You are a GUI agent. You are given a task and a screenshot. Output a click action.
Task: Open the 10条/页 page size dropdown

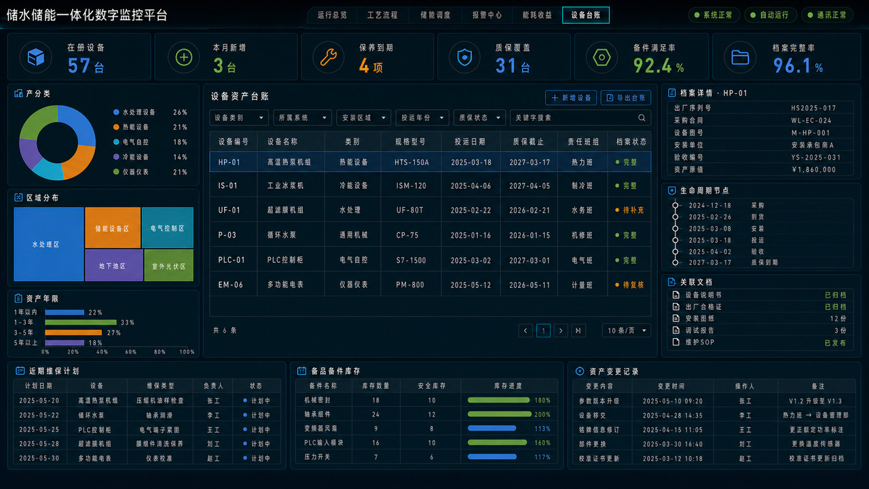[627, 331]
